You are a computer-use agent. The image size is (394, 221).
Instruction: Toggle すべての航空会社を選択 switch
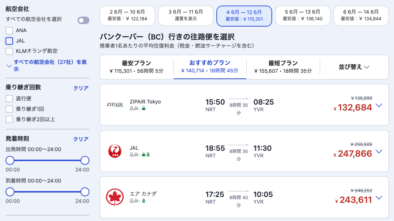(x=83, y=20)
